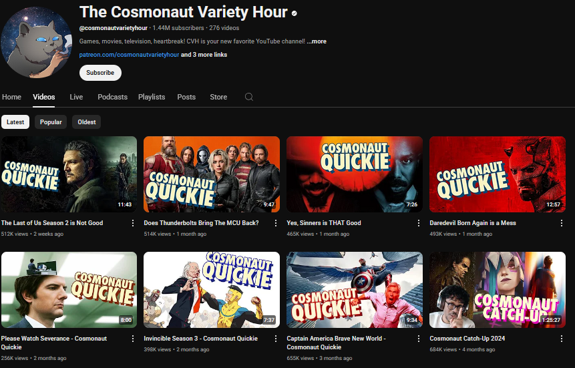
Task: Go to the Home tab
Action: (12, 97)
